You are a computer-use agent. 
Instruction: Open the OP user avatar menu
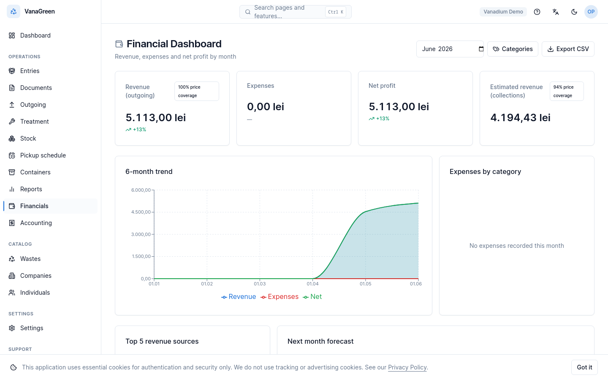591,12
